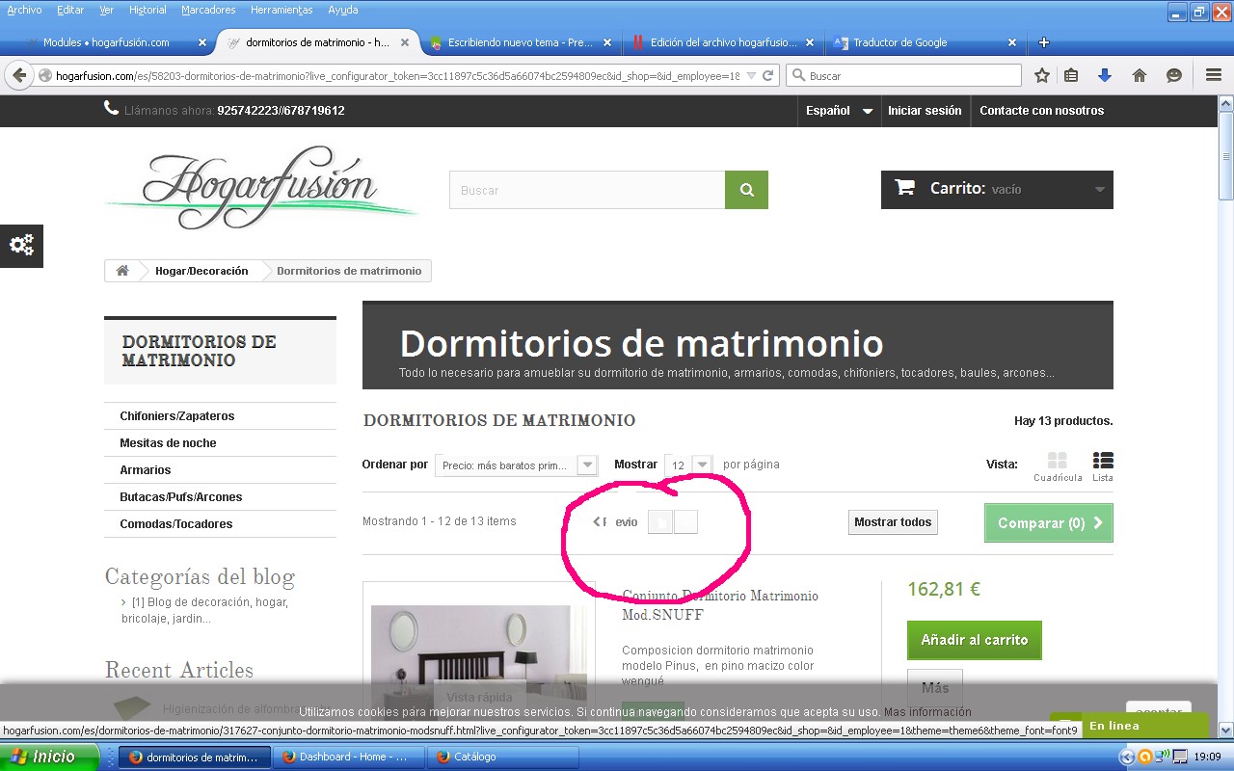Screen dimensions: 1234x771
Task: Open the Hogar/Decoración breadcrumb
Action: [201, 271]
